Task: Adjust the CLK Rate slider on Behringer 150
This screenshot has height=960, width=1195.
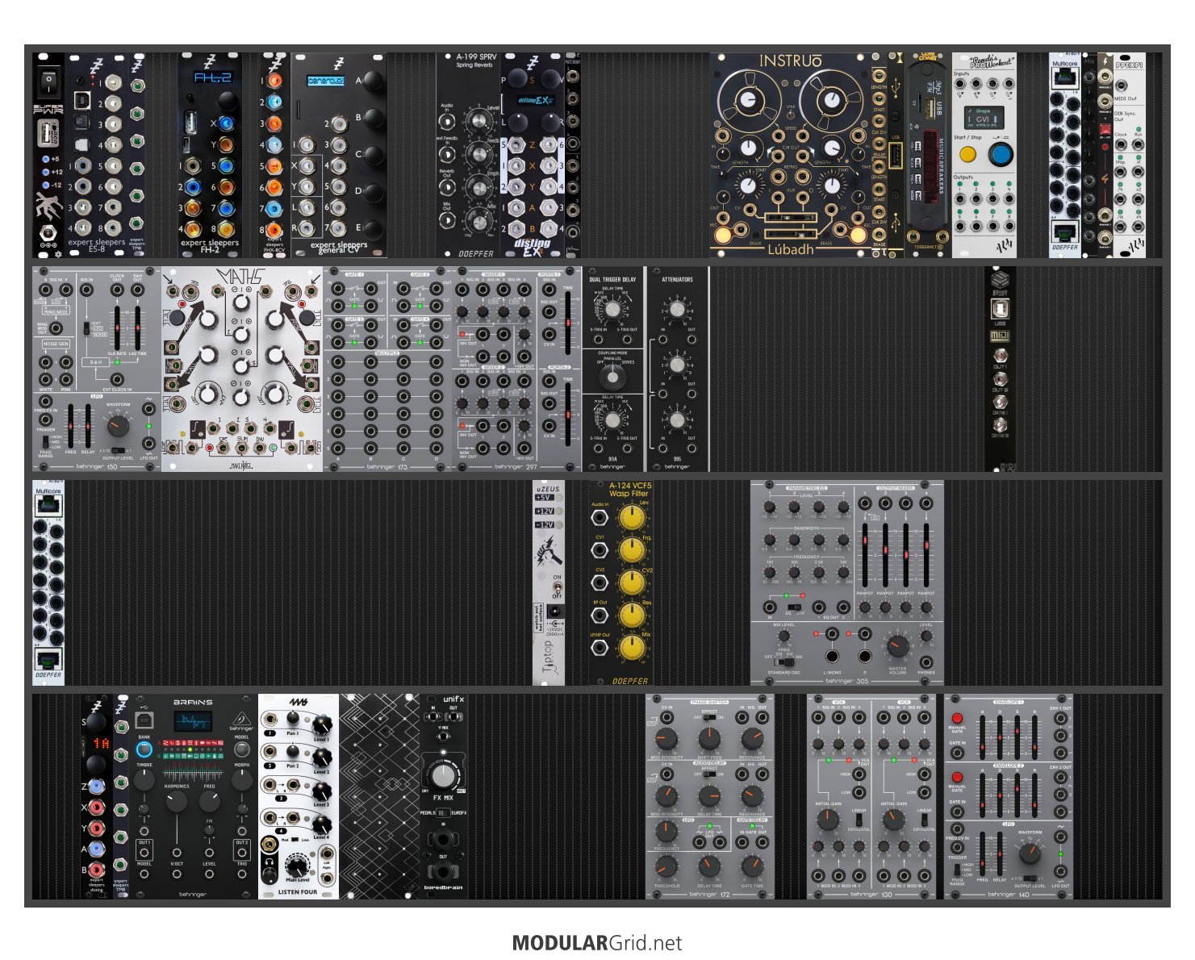Action: pyautogui.click(x=118, y=327)
